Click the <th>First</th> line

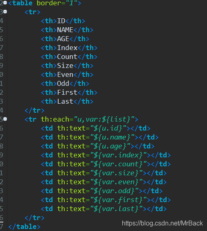tap(69, 92)
